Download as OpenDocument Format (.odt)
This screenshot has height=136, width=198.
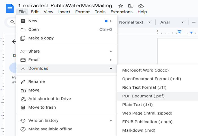click(158, 79)
